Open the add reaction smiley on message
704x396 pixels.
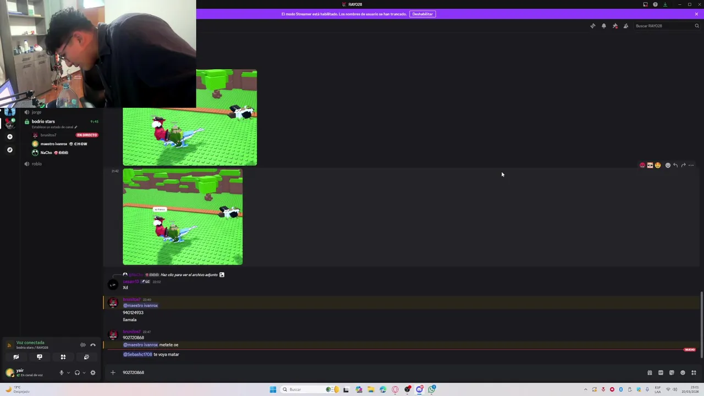tap(668, 165)
